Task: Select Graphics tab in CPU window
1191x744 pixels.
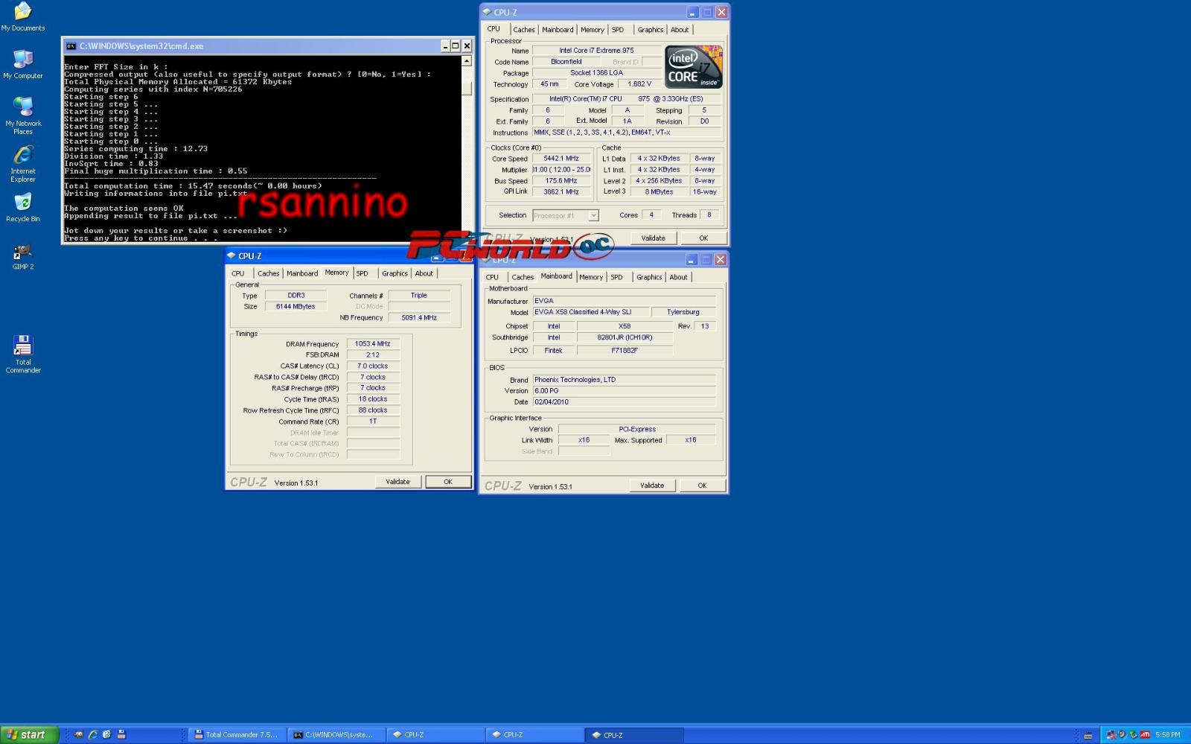Action: pyautogui.click(x=651, y=30)
